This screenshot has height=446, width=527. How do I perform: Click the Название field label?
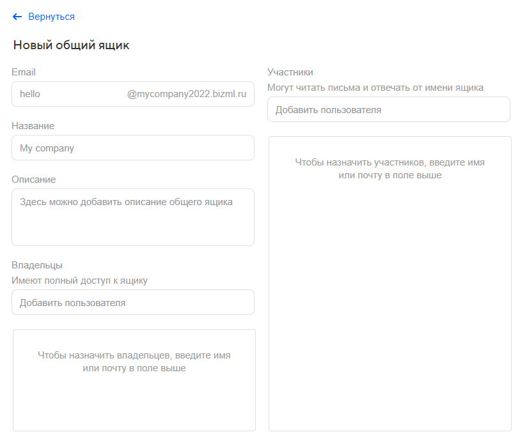33,126
